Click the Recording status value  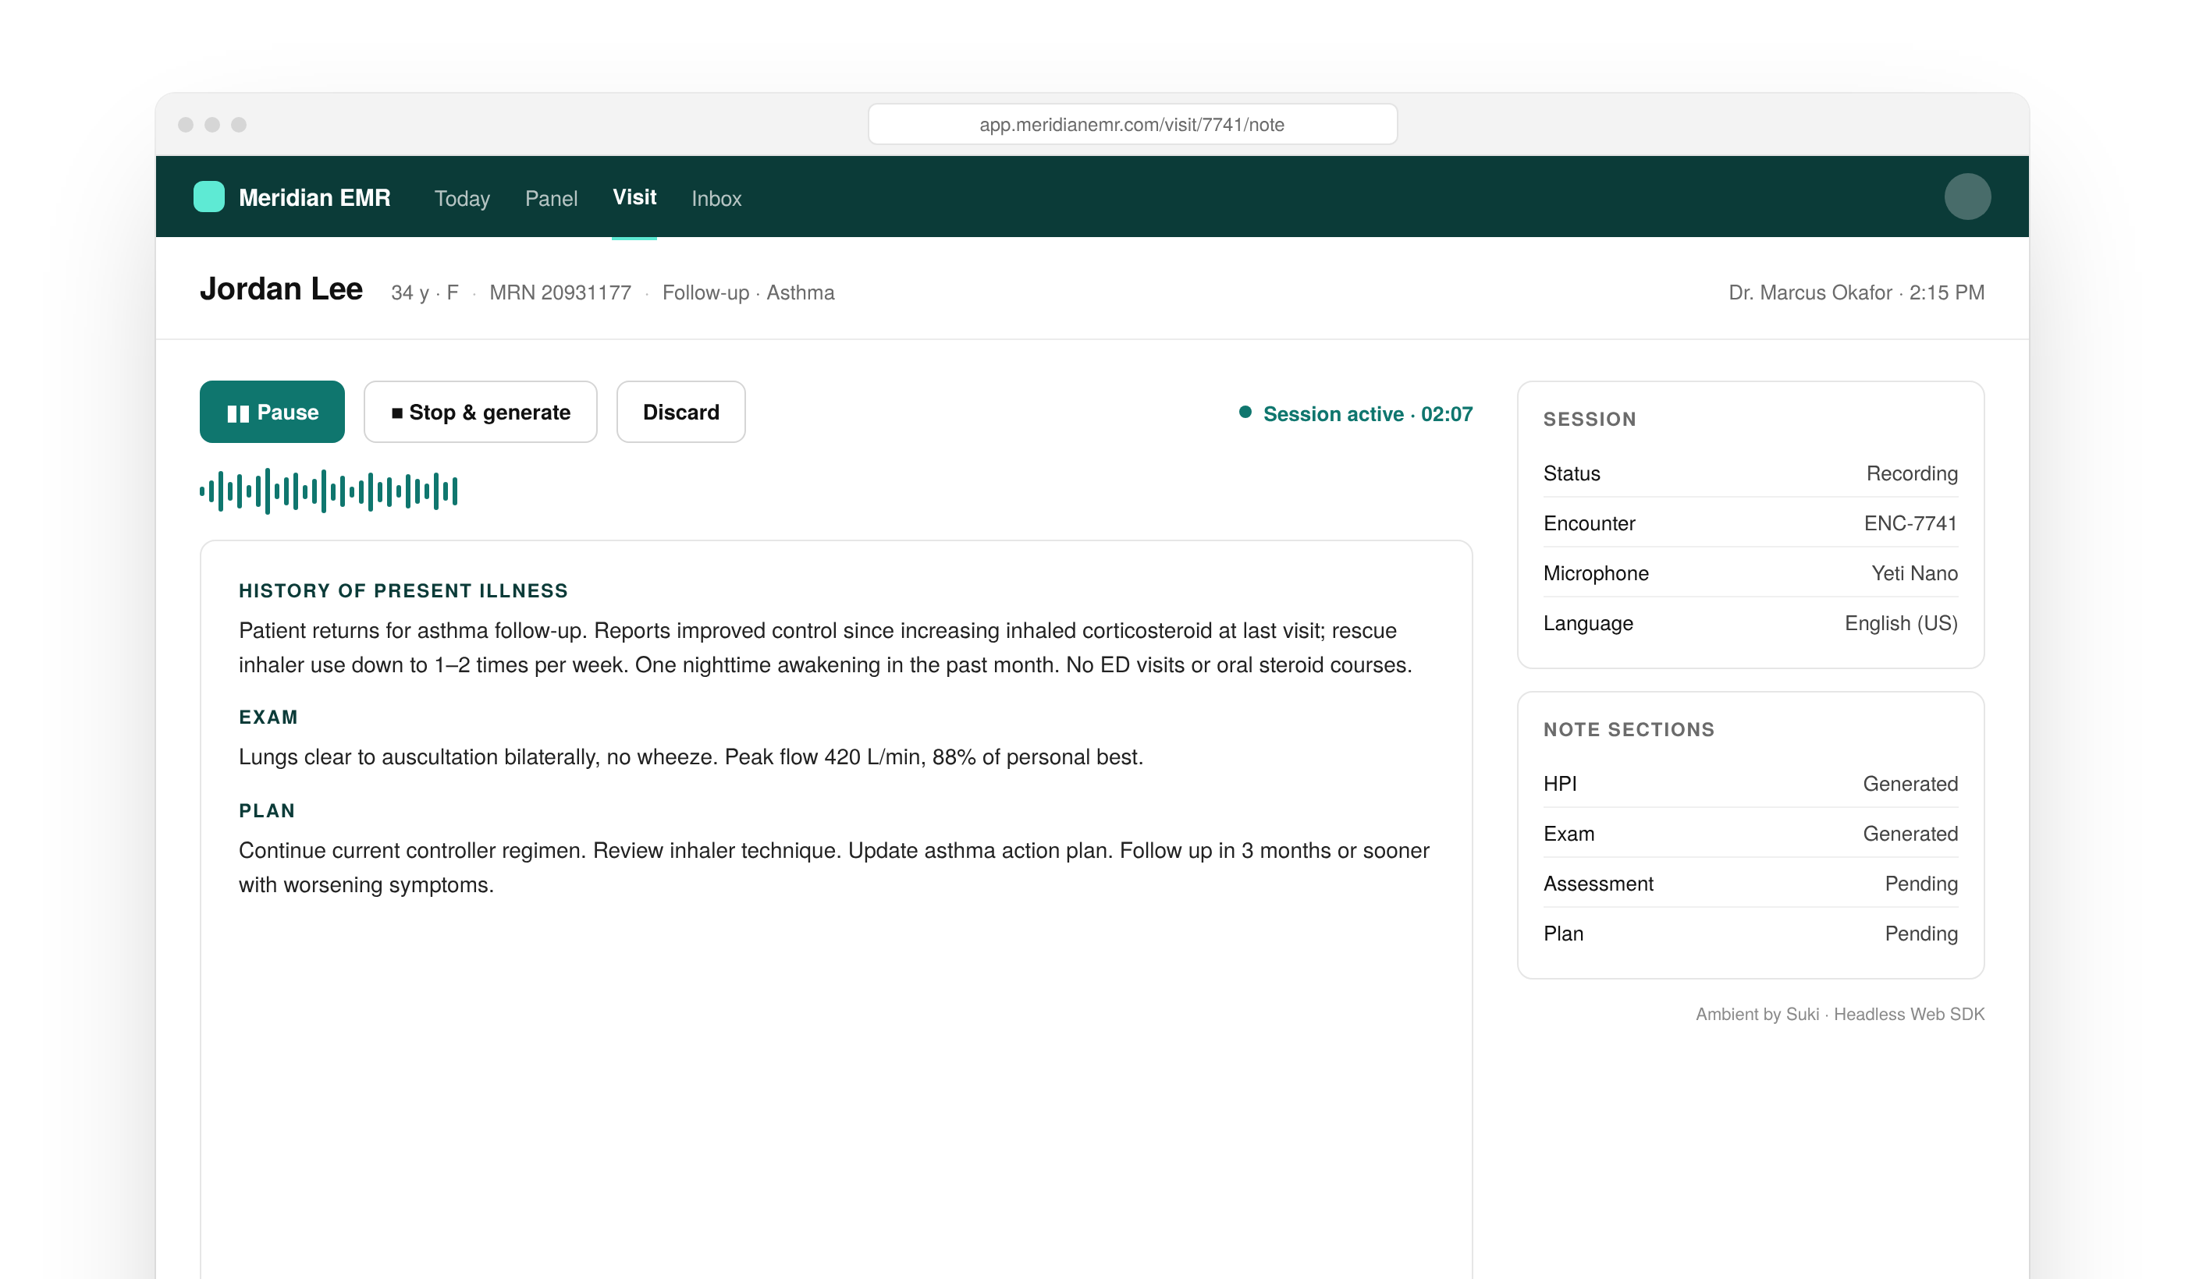click(1912, 474)
